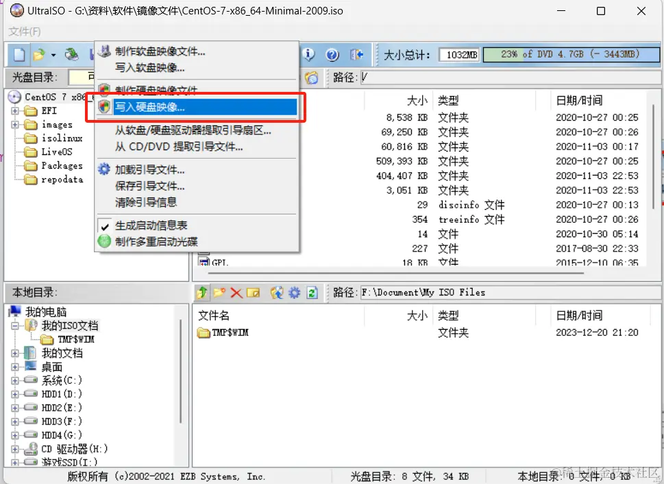Choose 保存引导文件 menu entry
This screenshot has height=484, width=664.
[x=197, y=186]
